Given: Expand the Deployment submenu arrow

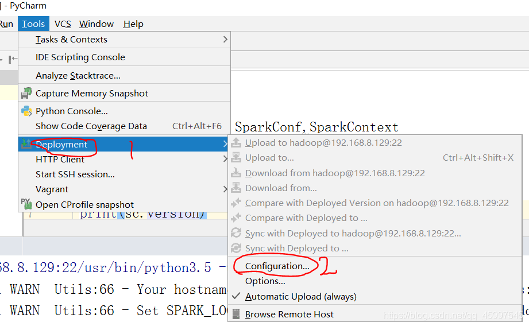Looking at the screenshot, I should [x=225, y=144].
